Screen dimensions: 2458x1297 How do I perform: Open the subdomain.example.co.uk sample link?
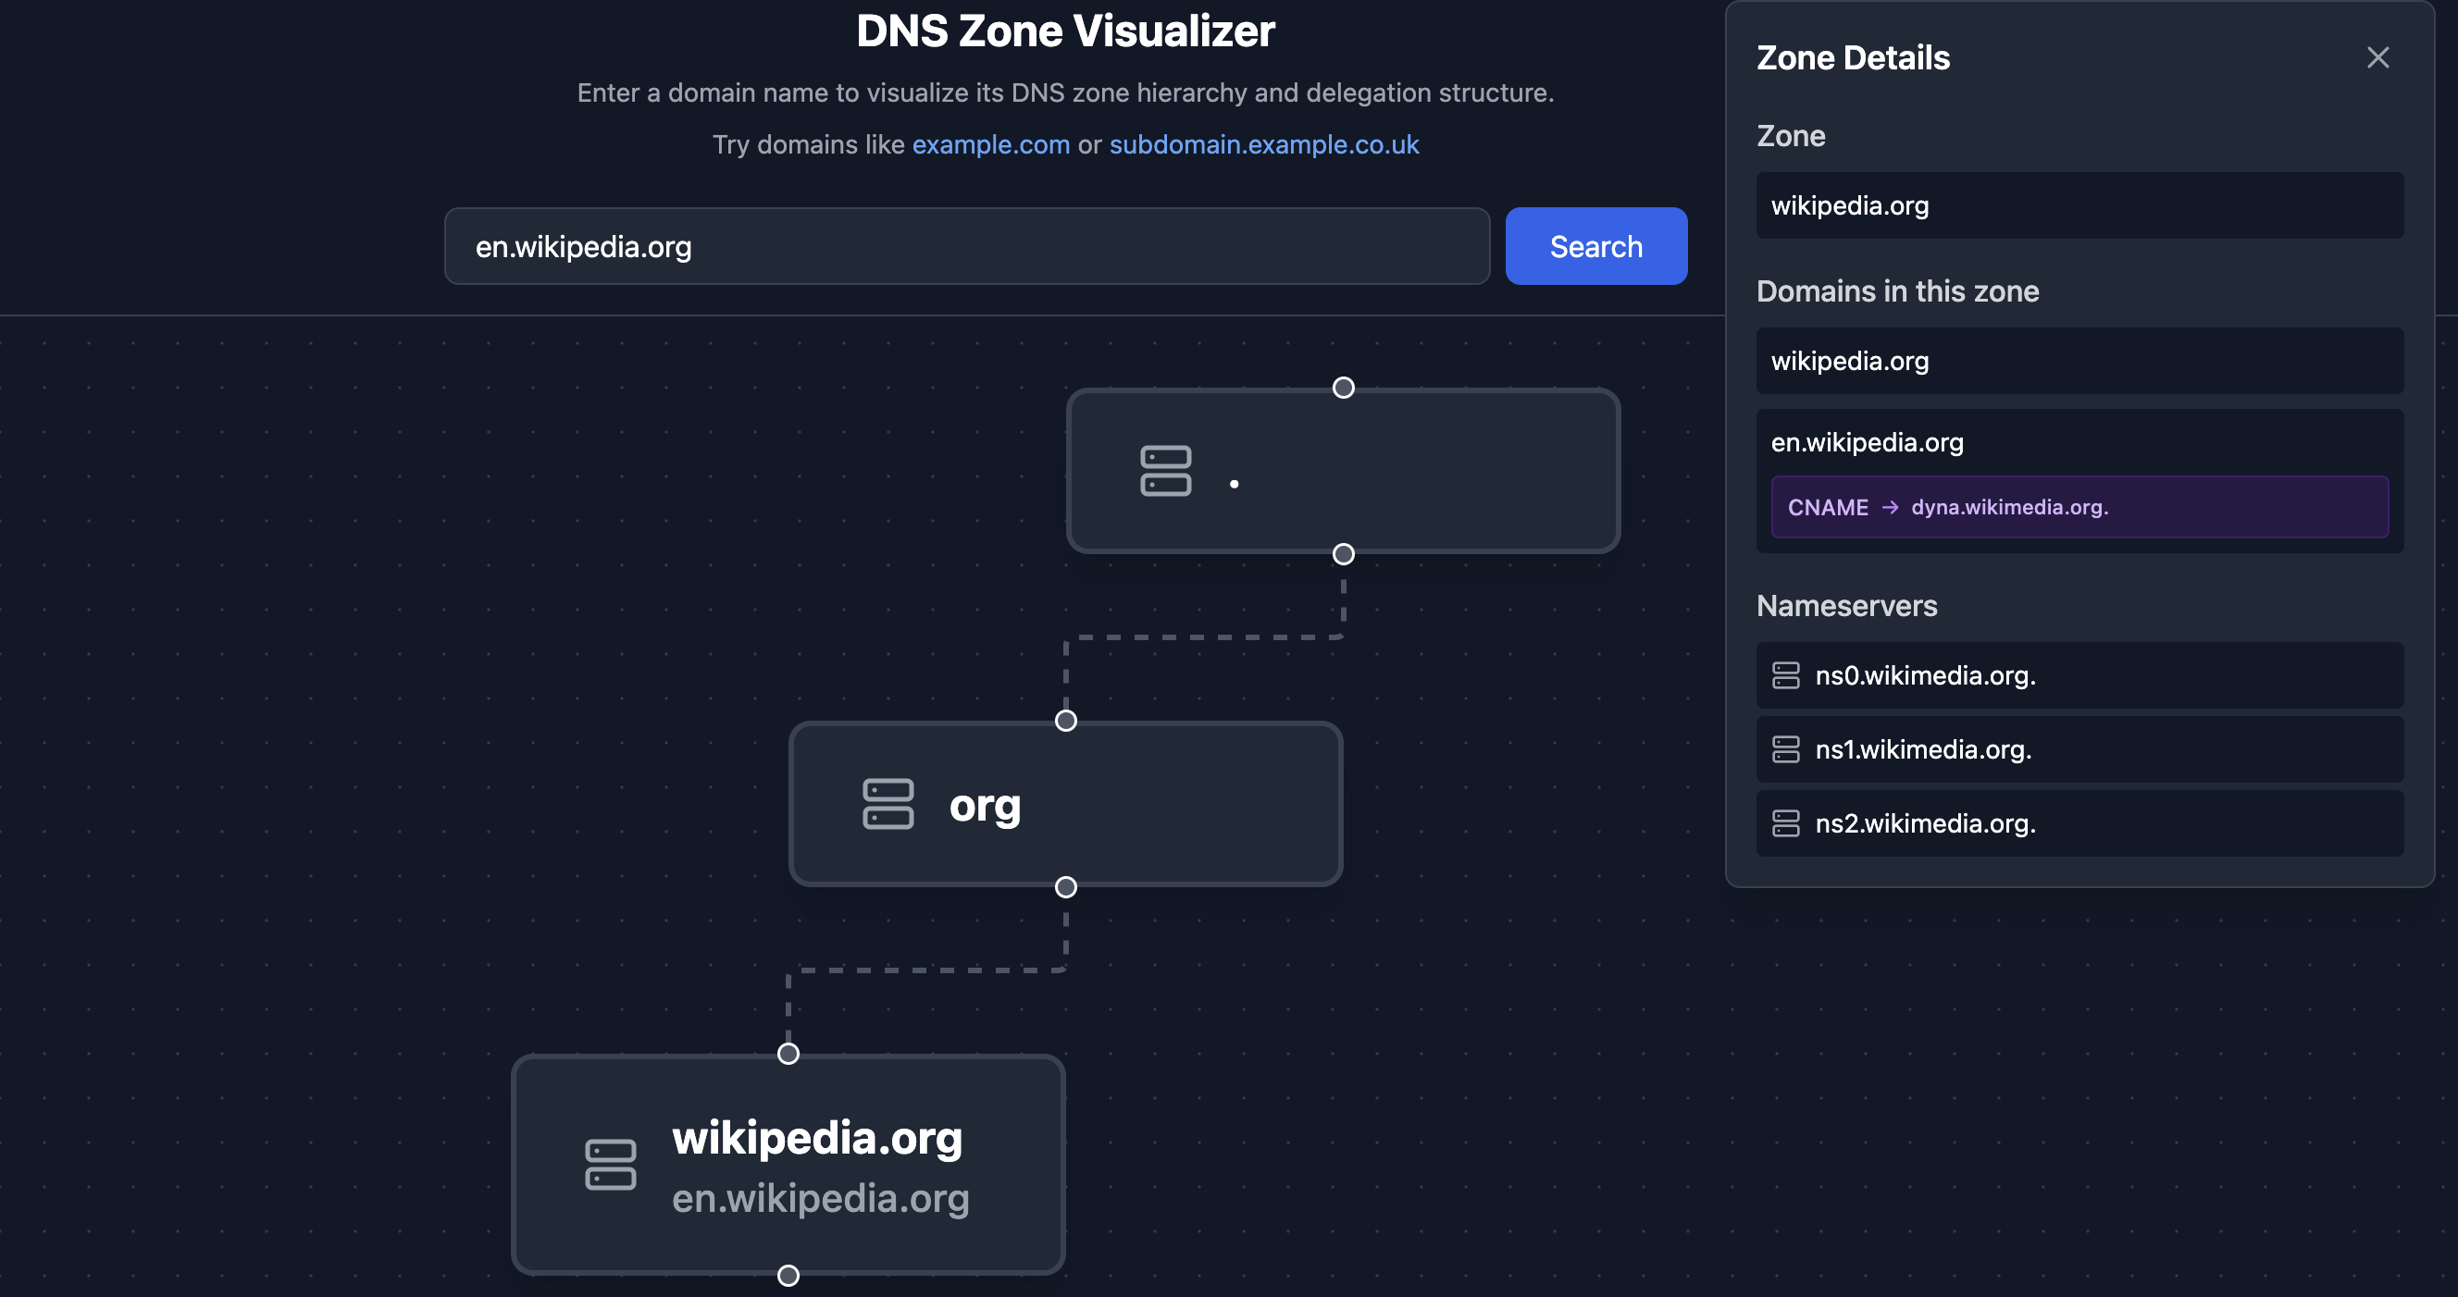click(1263, 145)
